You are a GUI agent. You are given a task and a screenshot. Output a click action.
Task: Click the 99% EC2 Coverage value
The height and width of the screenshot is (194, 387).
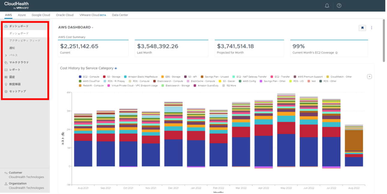(299, 46)
